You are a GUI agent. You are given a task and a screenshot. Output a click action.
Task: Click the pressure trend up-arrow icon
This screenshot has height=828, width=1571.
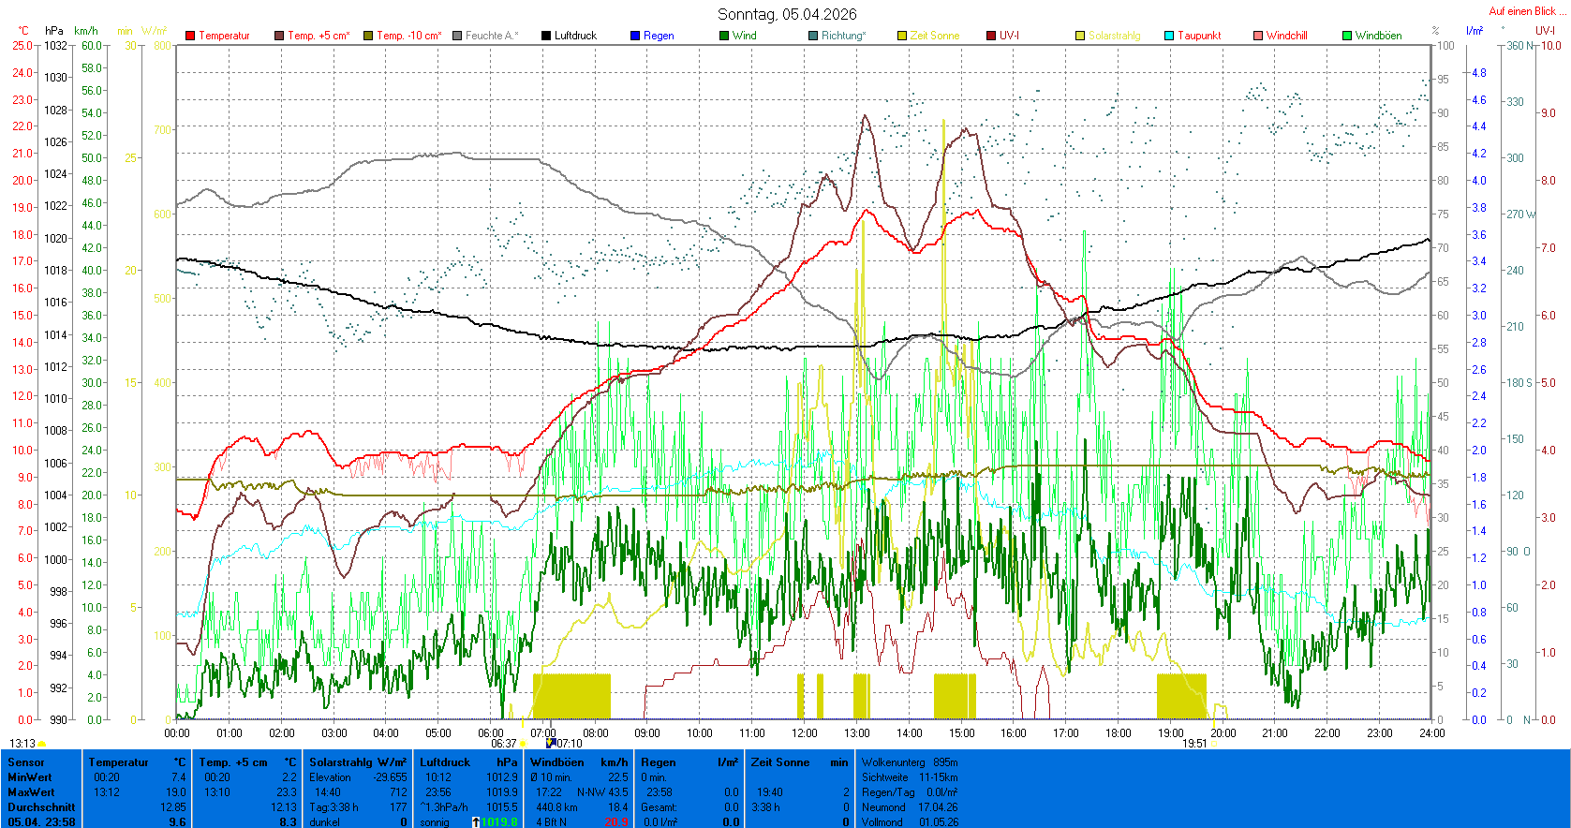click(476, 822)
